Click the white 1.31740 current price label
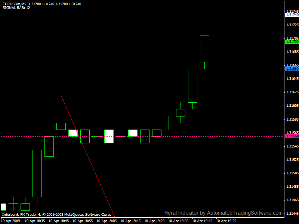 pos(292,15)
